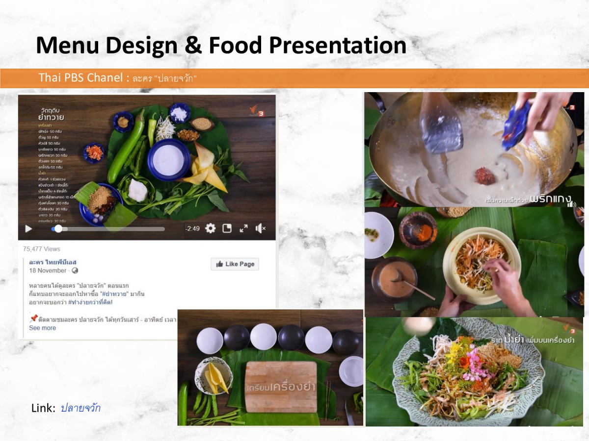Viewport: 589px width, 441px height.
Task: Open the hands mixing salad bowl image
Action: point(474,262)
